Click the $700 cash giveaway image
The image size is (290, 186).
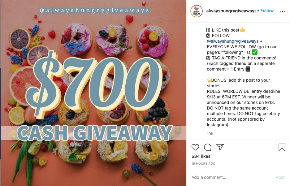93,93
